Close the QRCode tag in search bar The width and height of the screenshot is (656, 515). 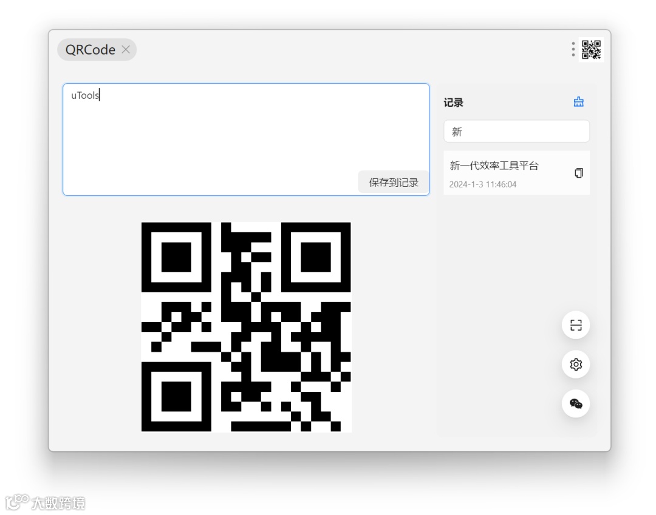(x=126, y=50)
